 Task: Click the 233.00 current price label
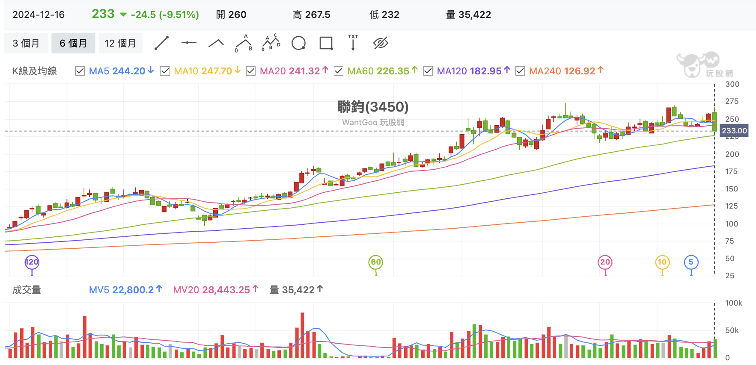tap(734, 131)
